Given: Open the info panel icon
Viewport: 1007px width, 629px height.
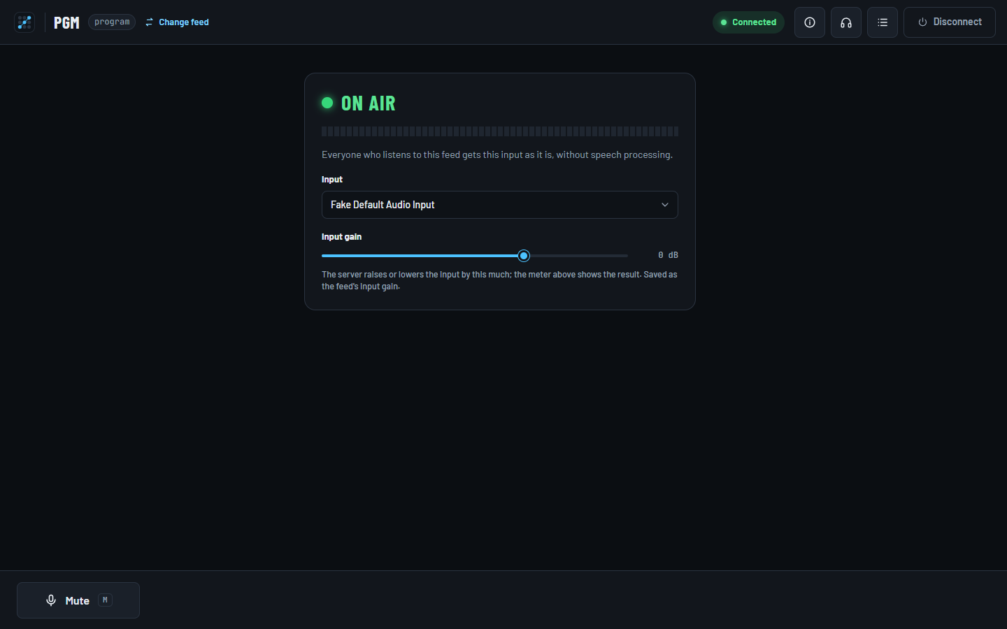Looking at the screenshot, I should click(x=810, y=22).
